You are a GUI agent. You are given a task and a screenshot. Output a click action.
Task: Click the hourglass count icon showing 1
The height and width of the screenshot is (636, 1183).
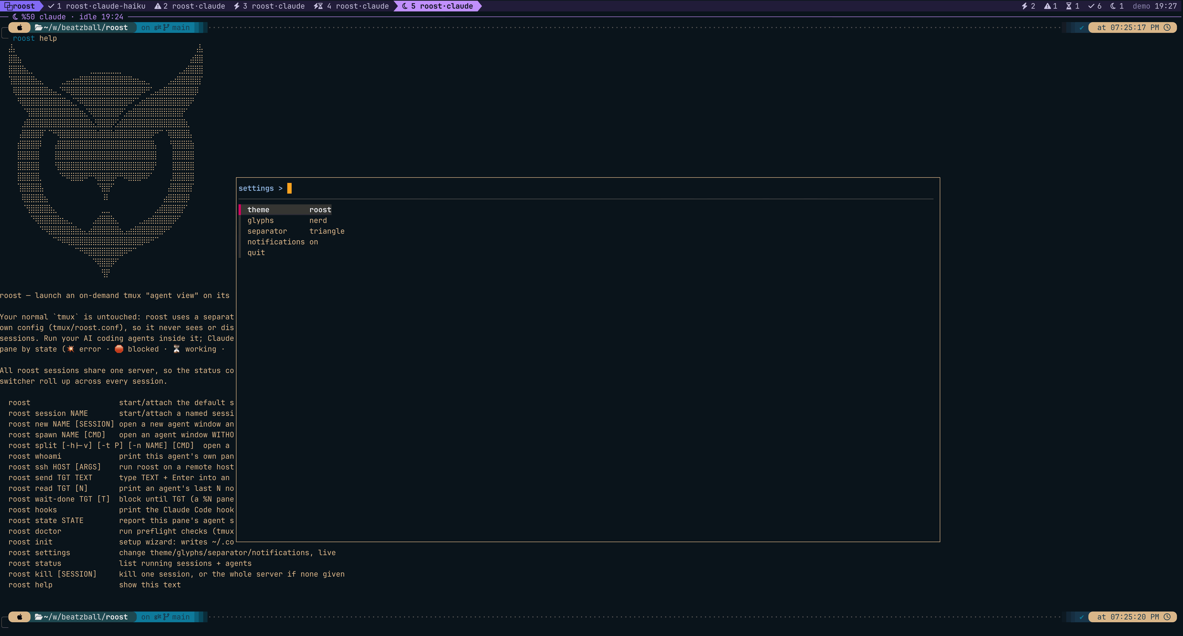tap(1069, 6)
